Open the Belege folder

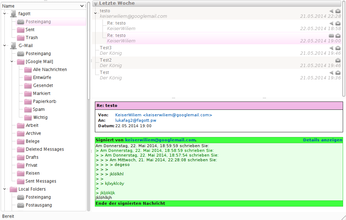click(x=33, y=141)
